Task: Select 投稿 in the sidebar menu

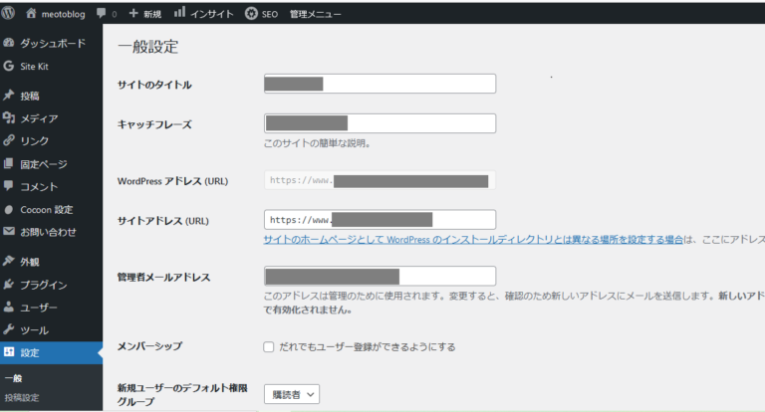Action: [x=30, y=96]
